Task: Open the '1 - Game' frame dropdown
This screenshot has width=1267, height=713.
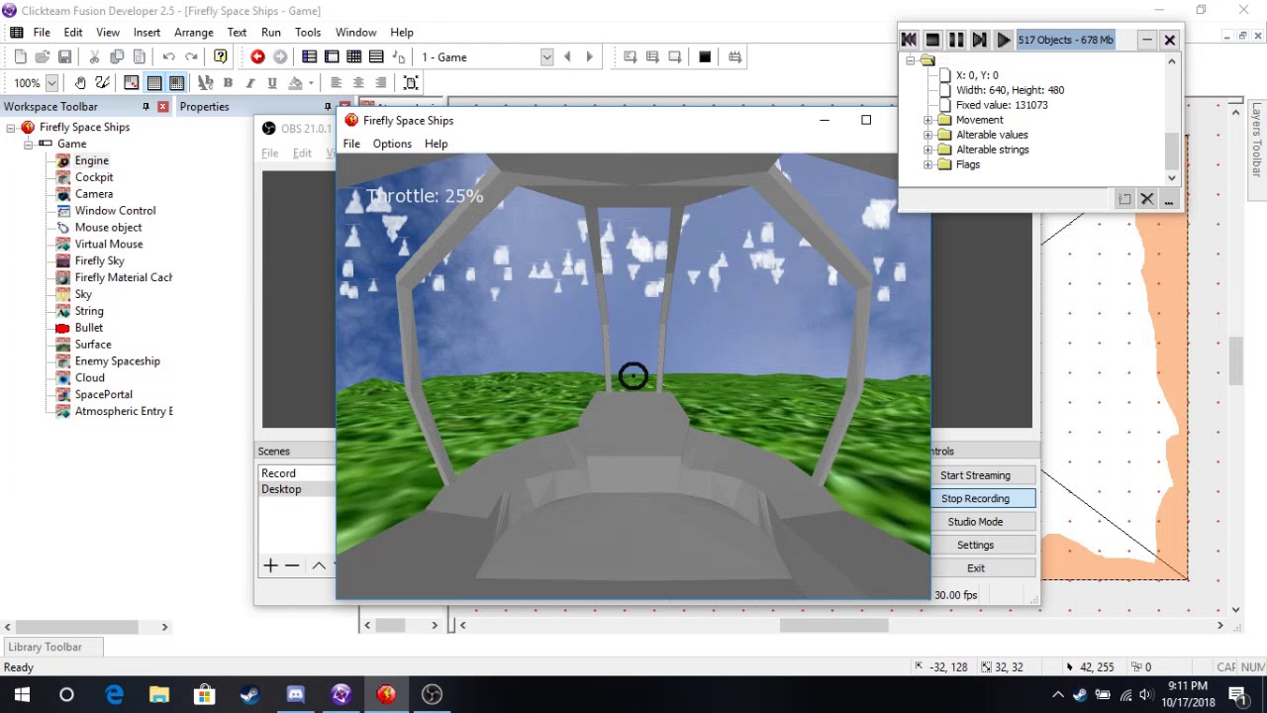Action: coord(546,57)
